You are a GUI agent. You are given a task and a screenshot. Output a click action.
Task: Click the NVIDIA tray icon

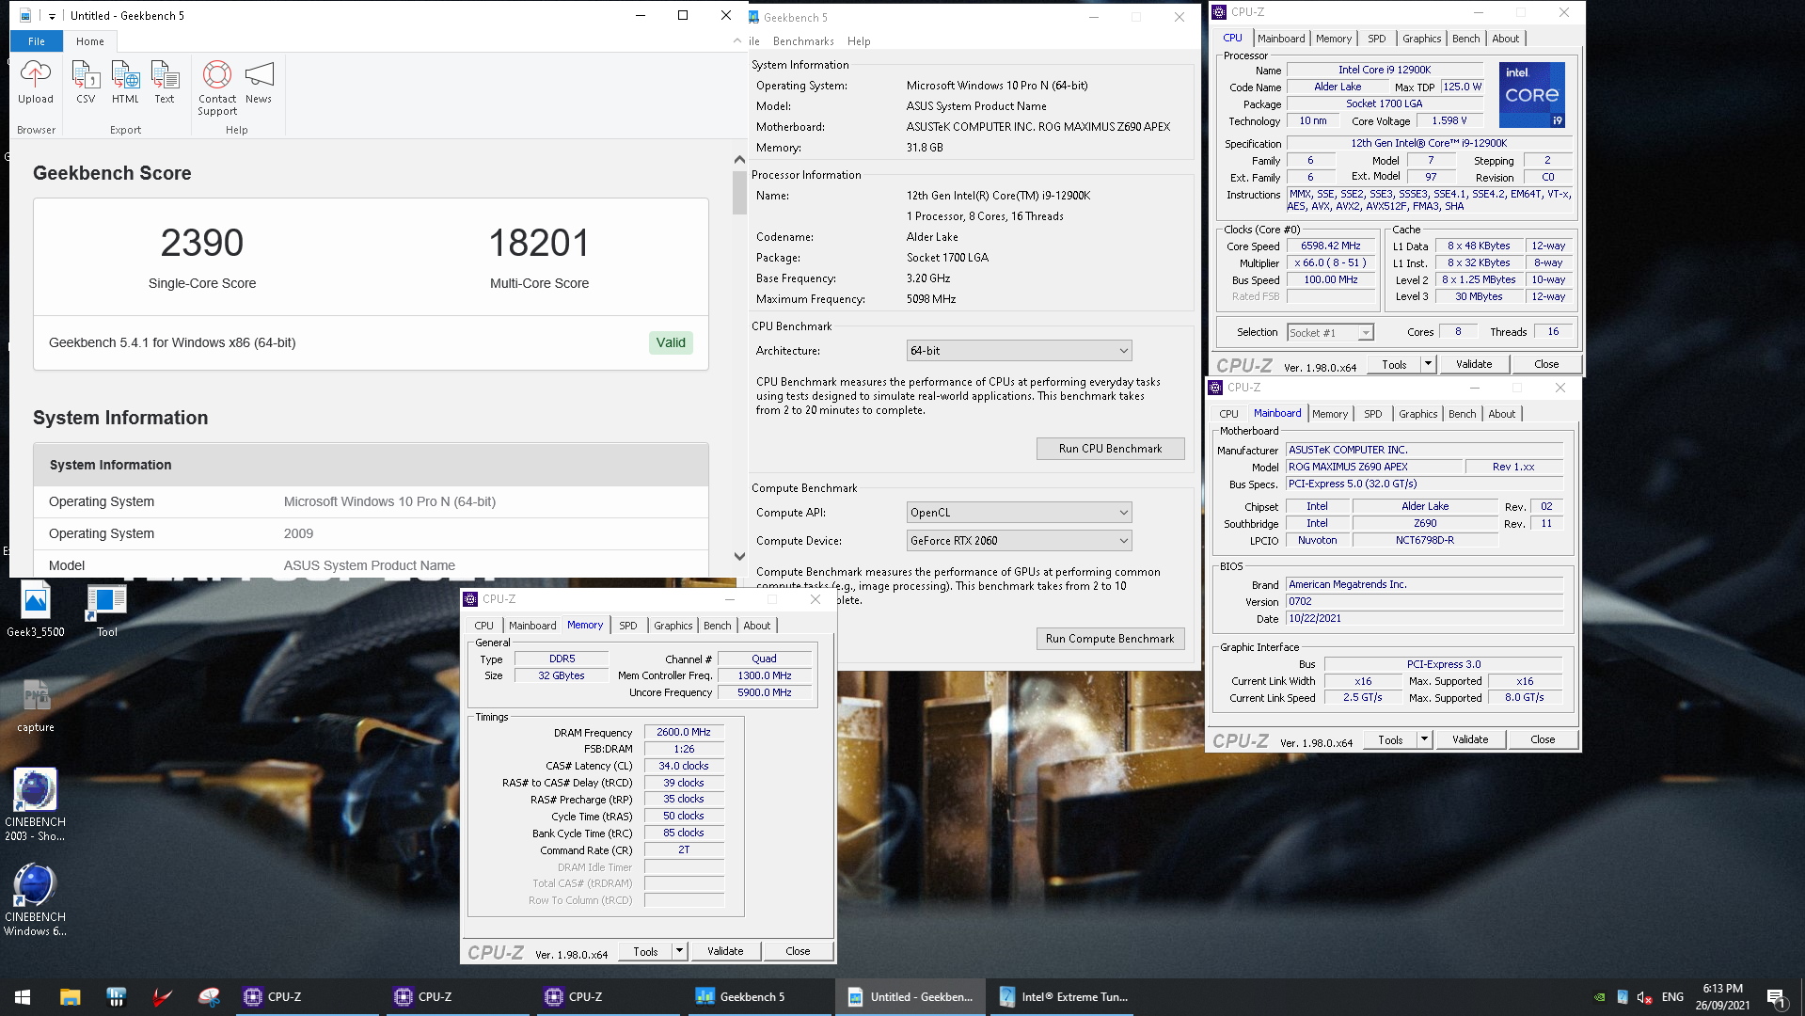pos(1600,997)
